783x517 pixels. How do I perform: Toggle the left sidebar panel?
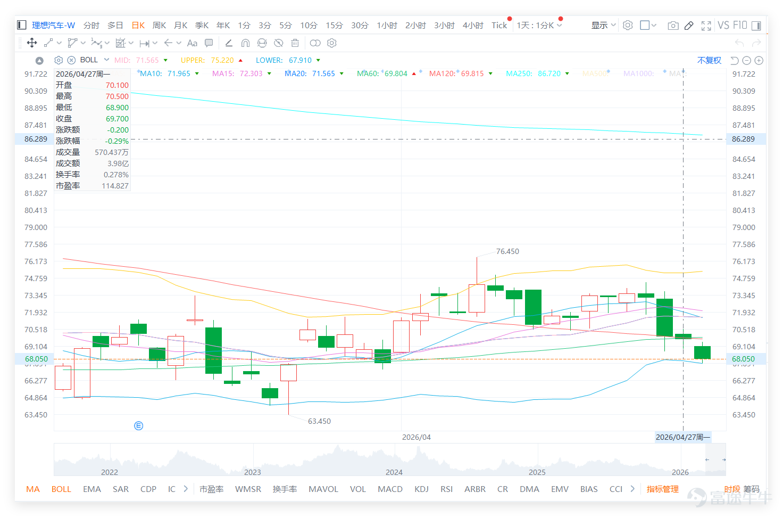pos(22,25)
